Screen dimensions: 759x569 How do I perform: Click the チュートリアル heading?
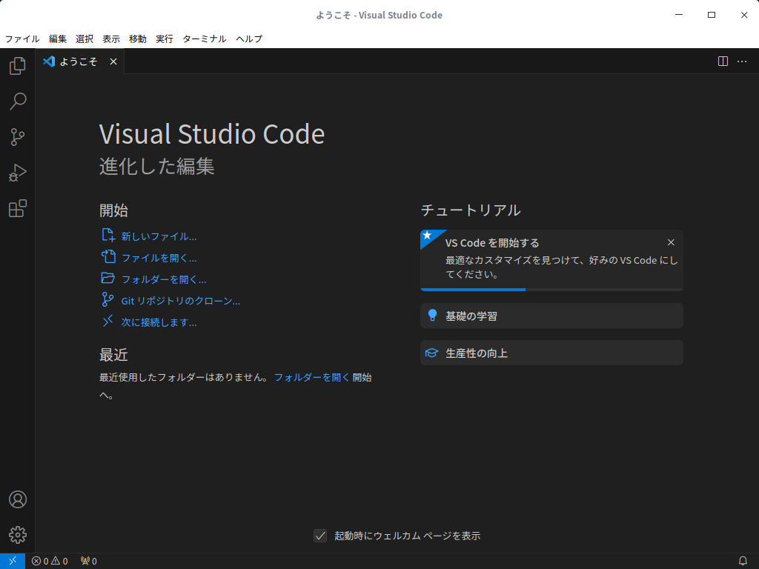[x=471, y=210]
